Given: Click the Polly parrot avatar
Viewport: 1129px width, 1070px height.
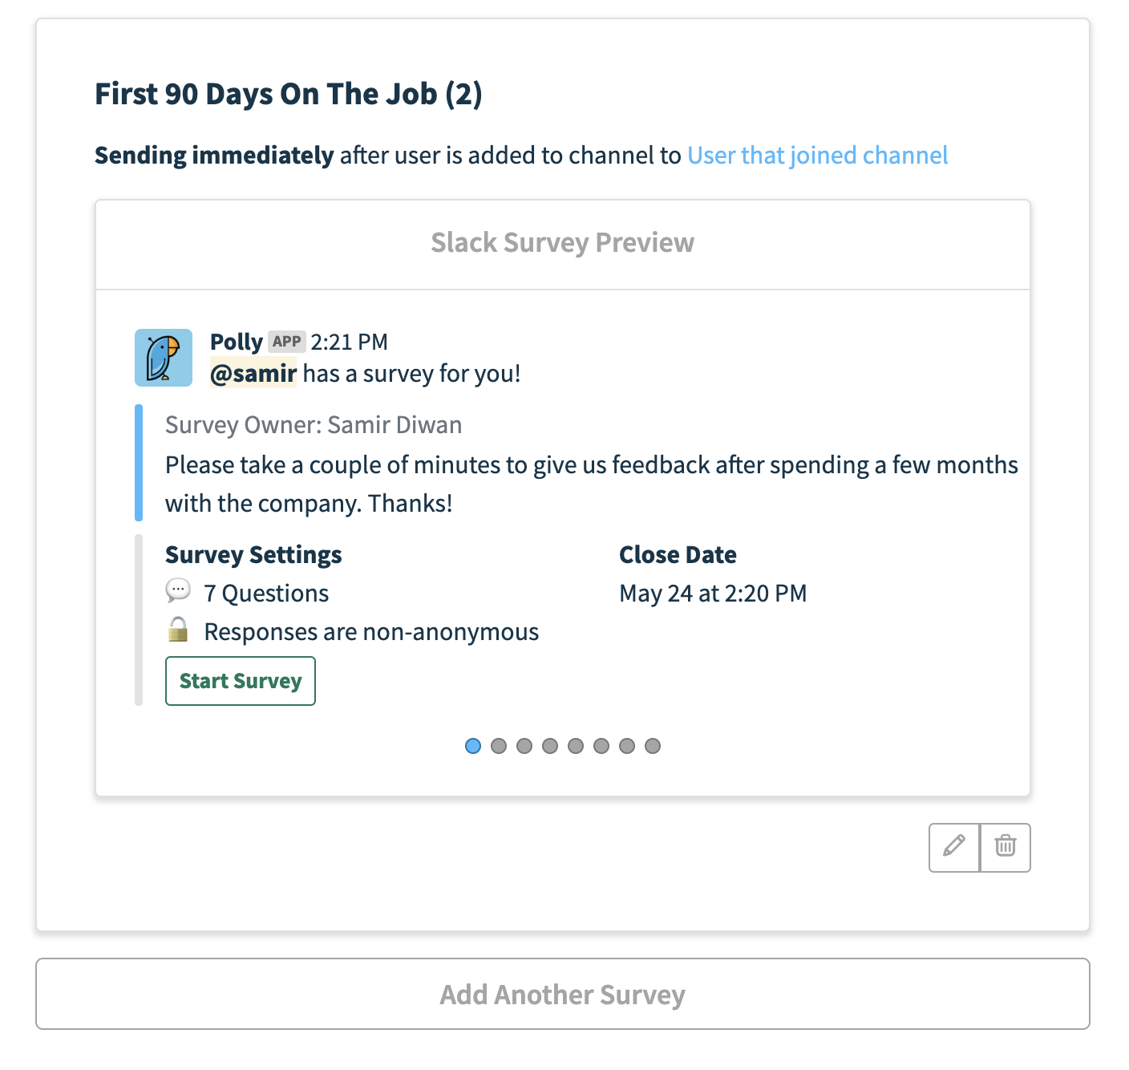Looking at the screenshot, I should coord(164,358).
